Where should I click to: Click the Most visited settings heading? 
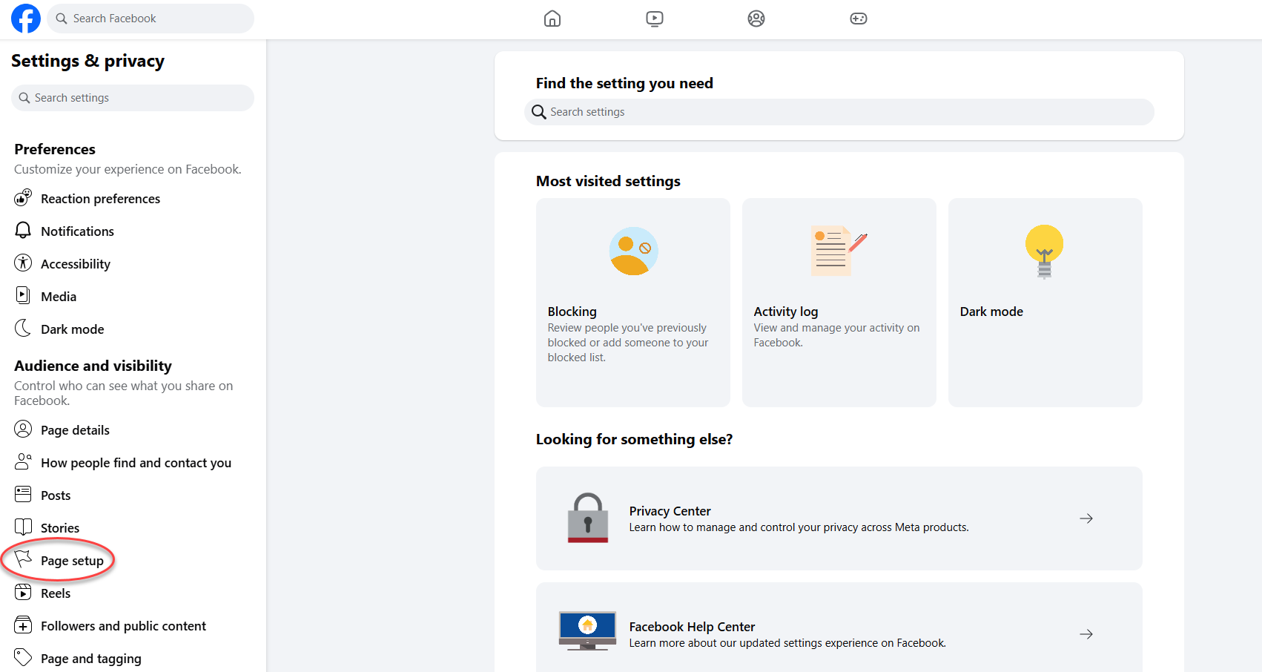point(608,181)
